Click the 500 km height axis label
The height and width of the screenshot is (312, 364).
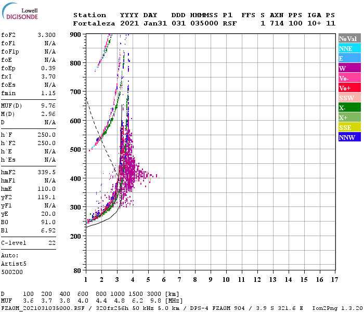click(x=75, y=150)
